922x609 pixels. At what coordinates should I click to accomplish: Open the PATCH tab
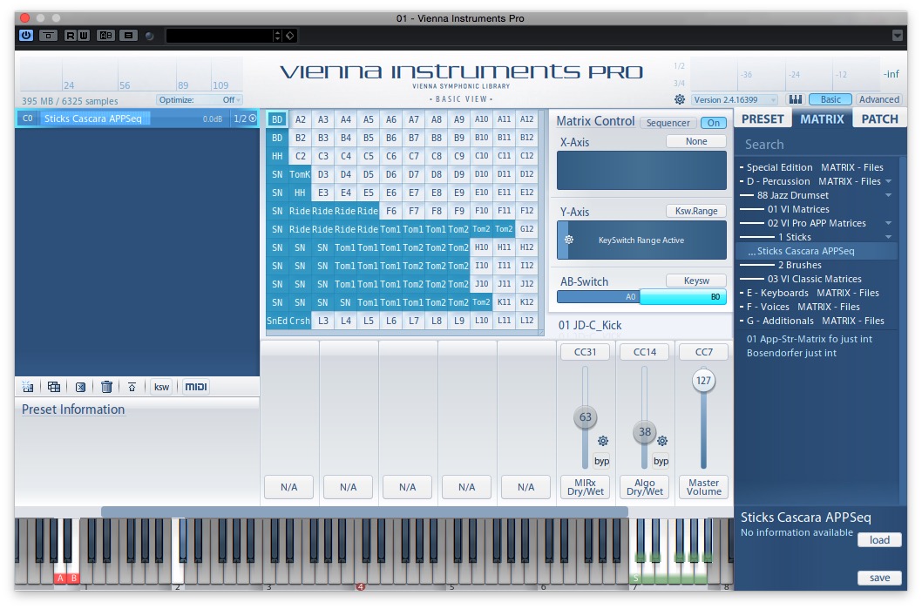(879, 119)
